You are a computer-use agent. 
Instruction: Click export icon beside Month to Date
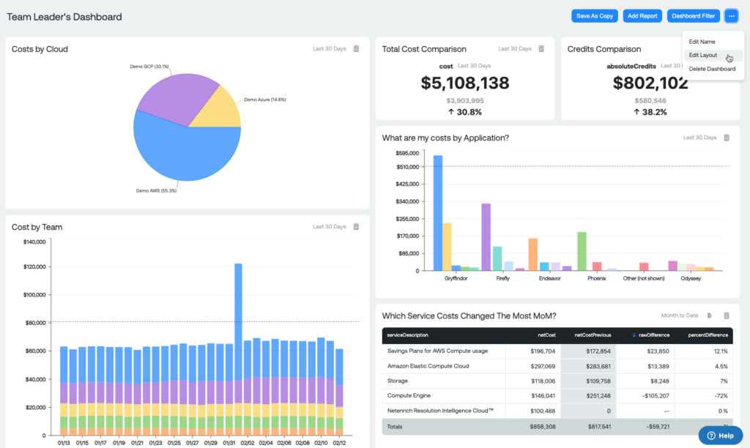click(x=710, y=316)
